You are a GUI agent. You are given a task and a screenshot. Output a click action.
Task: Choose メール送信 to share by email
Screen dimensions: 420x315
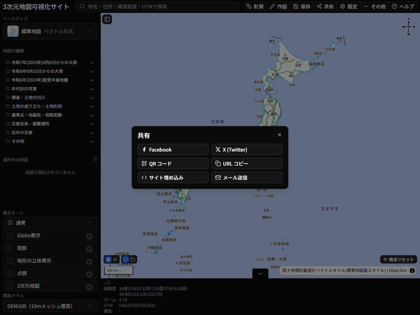(x=247, y=177)
